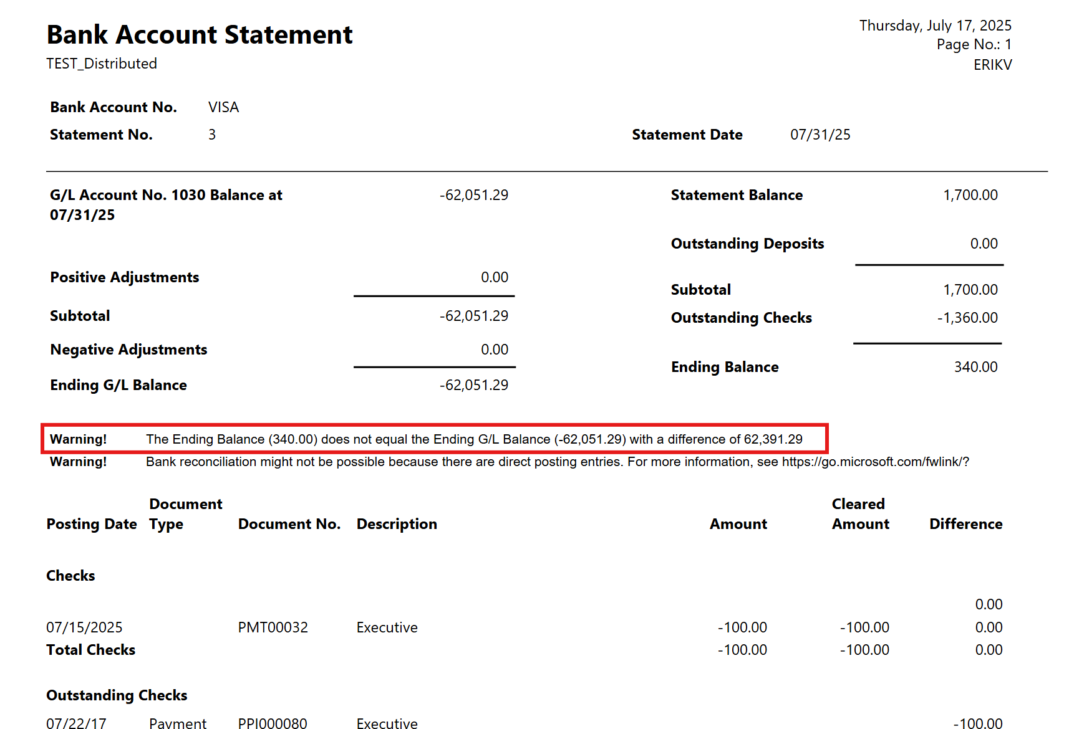Click Executive description in PMT00032 row
The image size is (1069, 729).
(x=387, y=627)
